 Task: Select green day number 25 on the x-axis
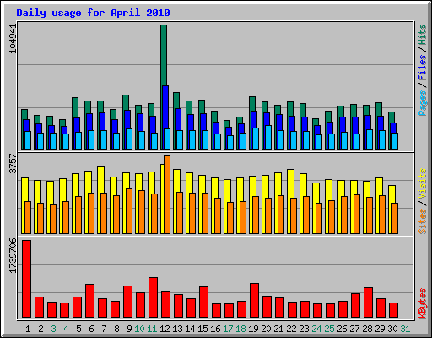click(x=329, y=329)
